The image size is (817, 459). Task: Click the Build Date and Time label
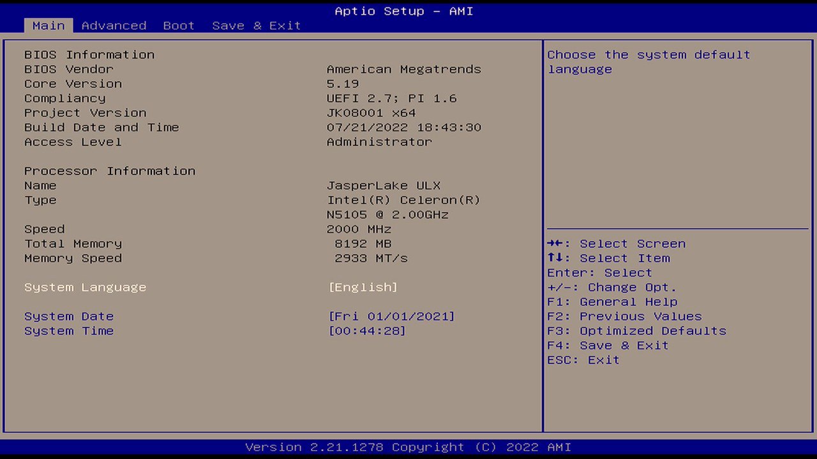[x=101, y=127]
